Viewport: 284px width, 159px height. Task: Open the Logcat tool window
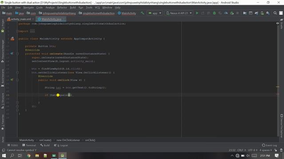61,145
